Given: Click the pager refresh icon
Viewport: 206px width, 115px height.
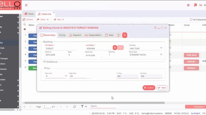Looking at the screenshot, I should click(x=74, y=107).
